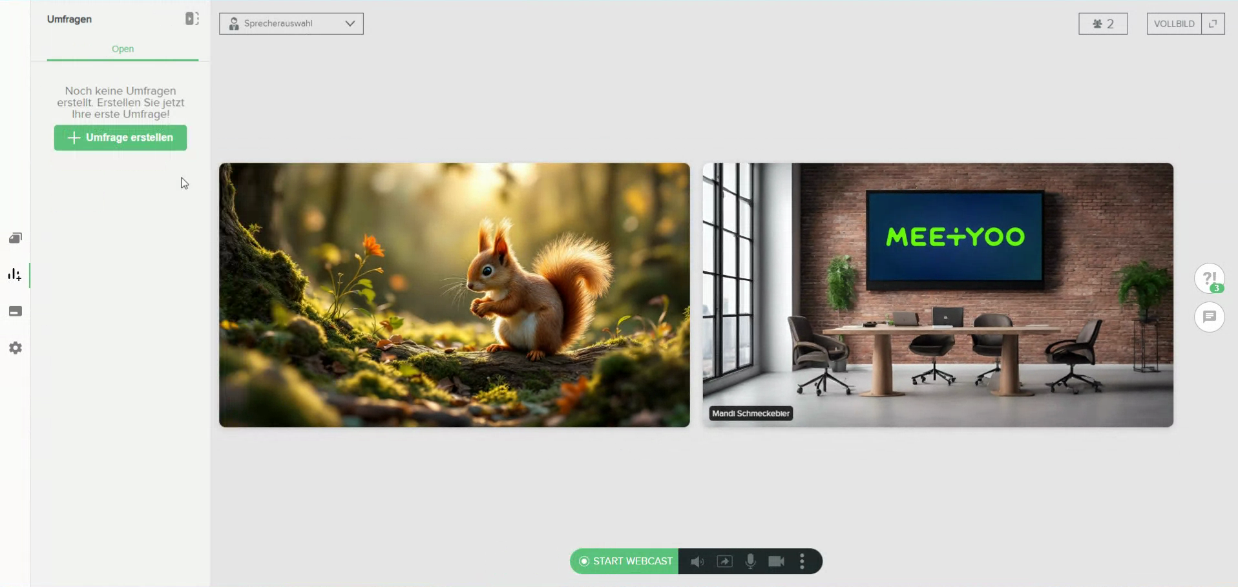1238x587 pixels.
Task: Collapse the Umfragen side panel
Action: [x=192, y=19]
